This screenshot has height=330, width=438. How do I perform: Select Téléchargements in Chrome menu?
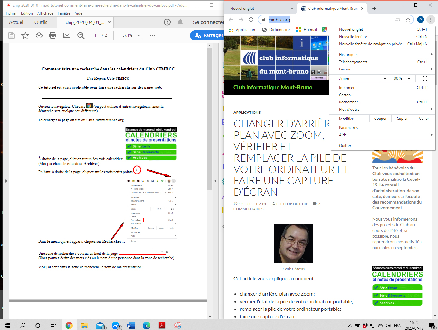(x=382, y=62)
